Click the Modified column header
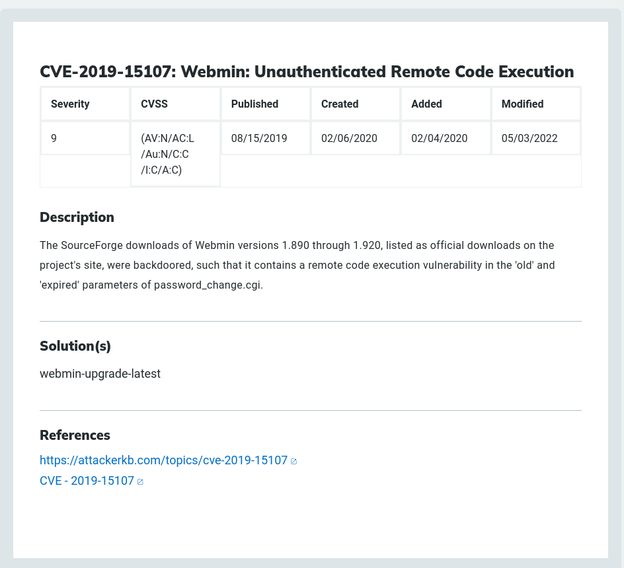The height and width of the screenshot is (568, 624). pos(522,104)
